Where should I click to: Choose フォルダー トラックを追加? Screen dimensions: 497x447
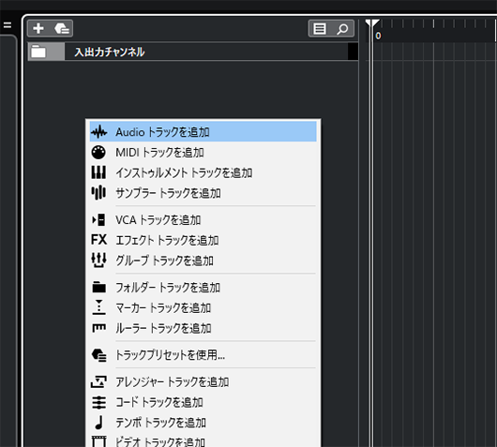(x=203, y=288)
